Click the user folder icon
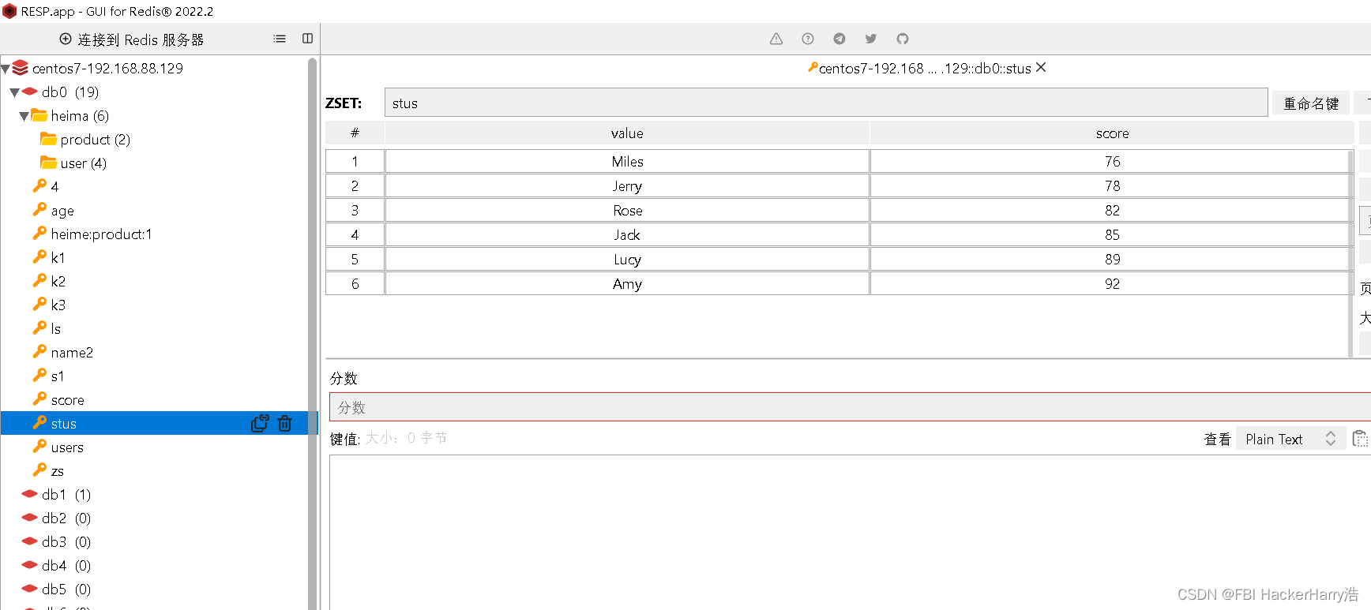This screenshot has height=610, width=1371. click(x=49, y=163)
